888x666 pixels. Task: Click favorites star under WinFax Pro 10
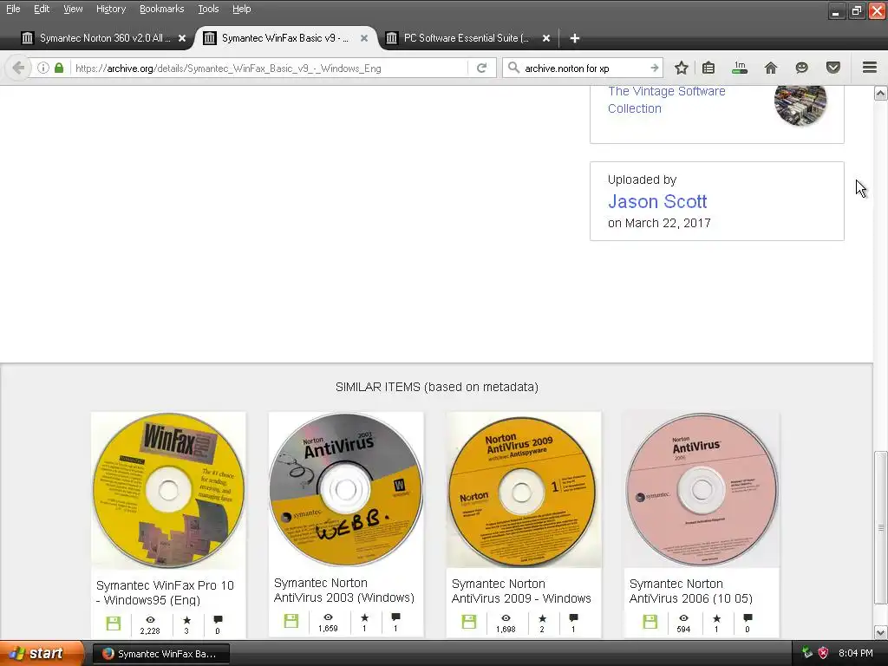click(x=187, y=620)
